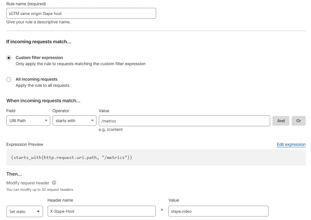Open the URI Path field dropdown
The image size is (311, 220).
pyautogui.click(x=28, y=121)
